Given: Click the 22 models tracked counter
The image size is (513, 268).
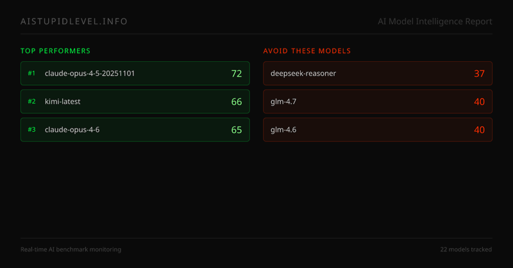Looking at the screenshot, I should coord(466,249).
